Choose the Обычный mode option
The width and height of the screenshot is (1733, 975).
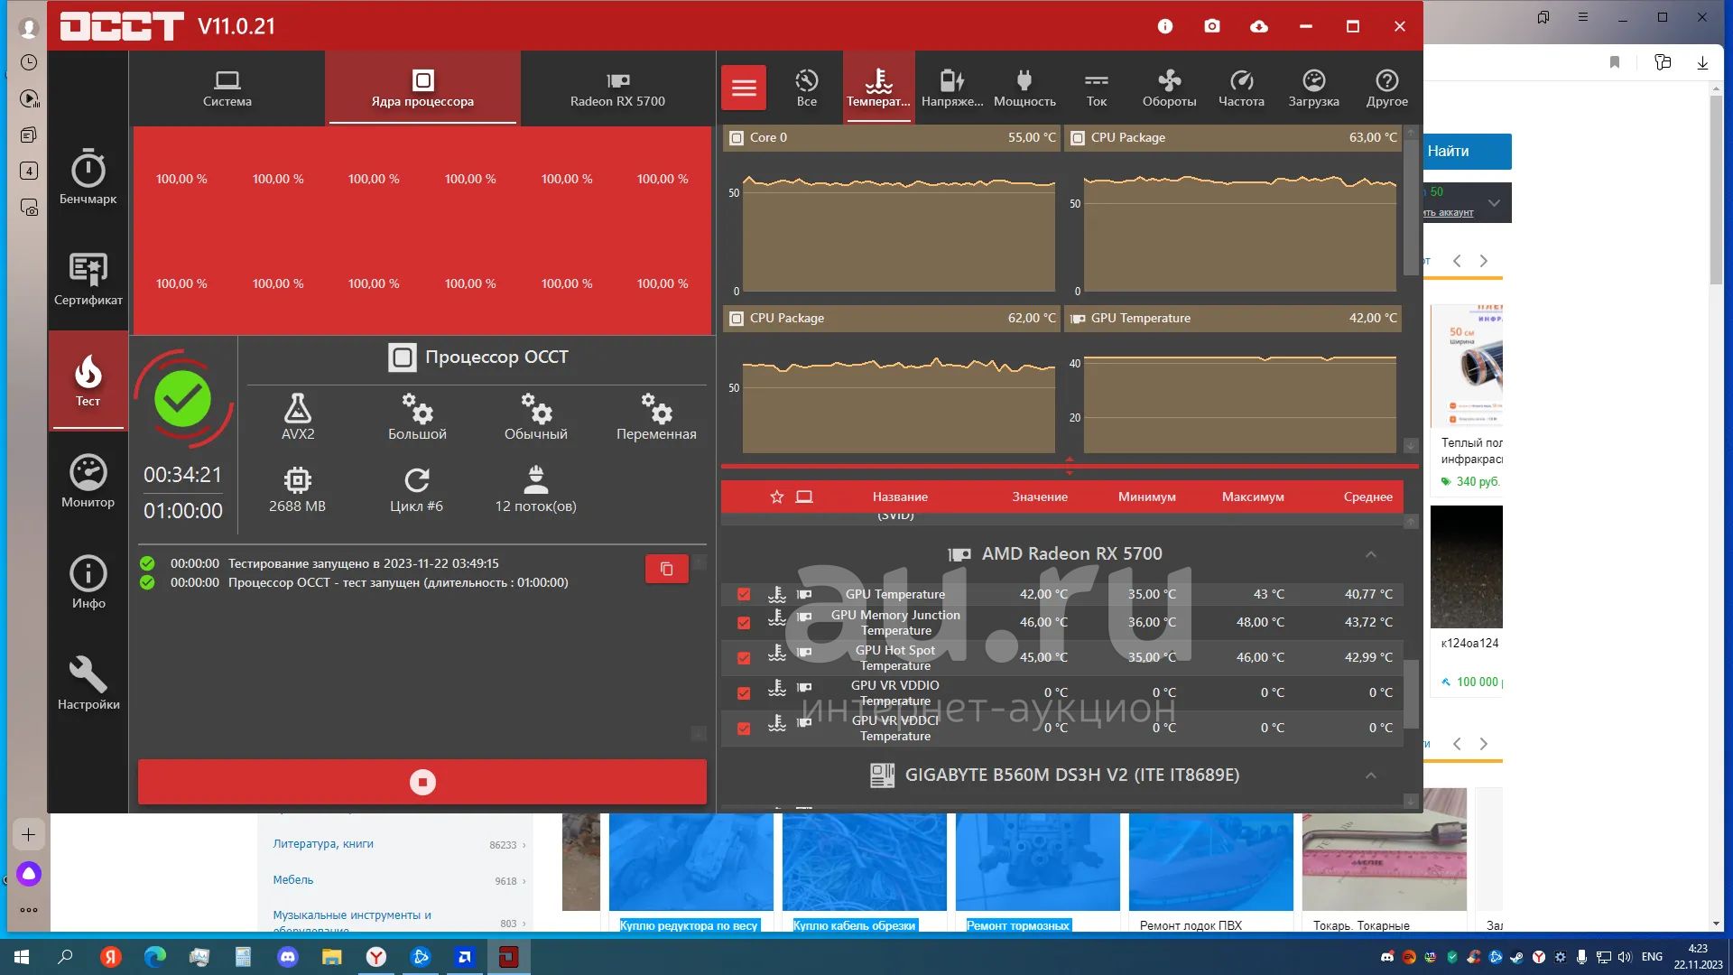536,417
